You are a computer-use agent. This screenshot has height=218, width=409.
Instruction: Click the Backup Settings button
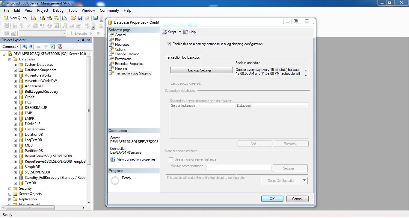tap(201, 70)
